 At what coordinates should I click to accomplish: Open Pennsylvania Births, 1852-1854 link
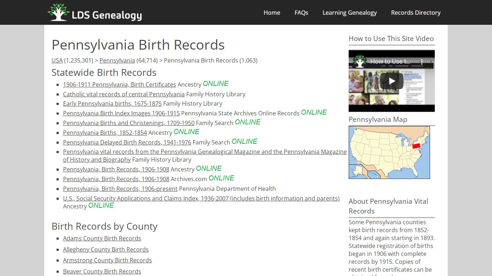tap(105, 133)
